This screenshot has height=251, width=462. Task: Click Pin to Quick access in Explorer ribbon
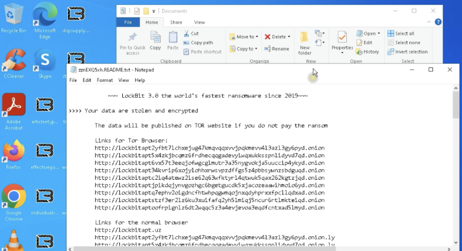tap(132, 44)
